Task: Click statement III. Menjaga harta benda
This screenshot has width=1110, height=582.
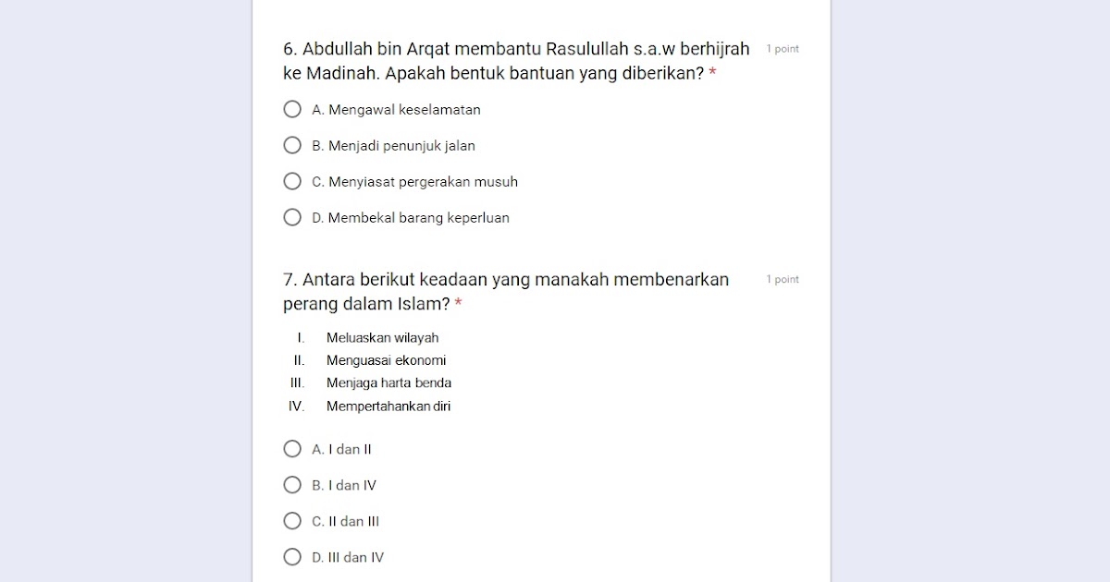Action: coord(388,383)
